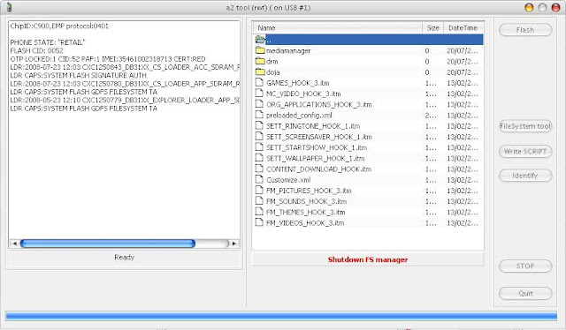Screen dimensions: 566x330
Task: Sort file list by Name column
Action: 338,28
